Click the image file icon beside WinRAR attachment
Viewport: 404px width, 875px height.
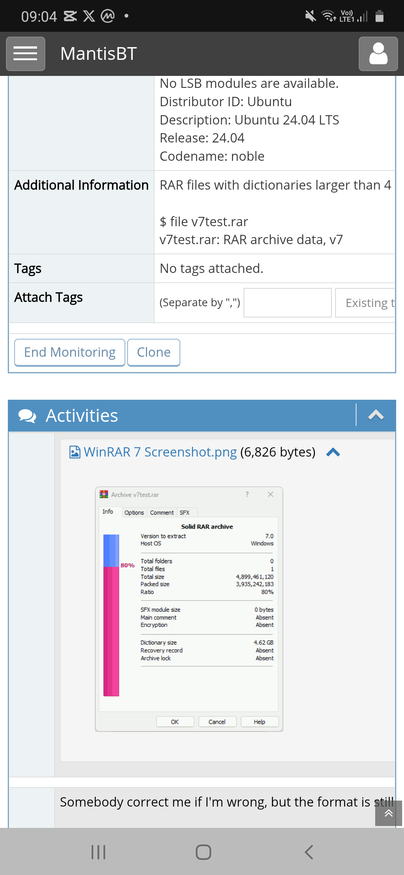pyautogui.click(x=75, y=452)
